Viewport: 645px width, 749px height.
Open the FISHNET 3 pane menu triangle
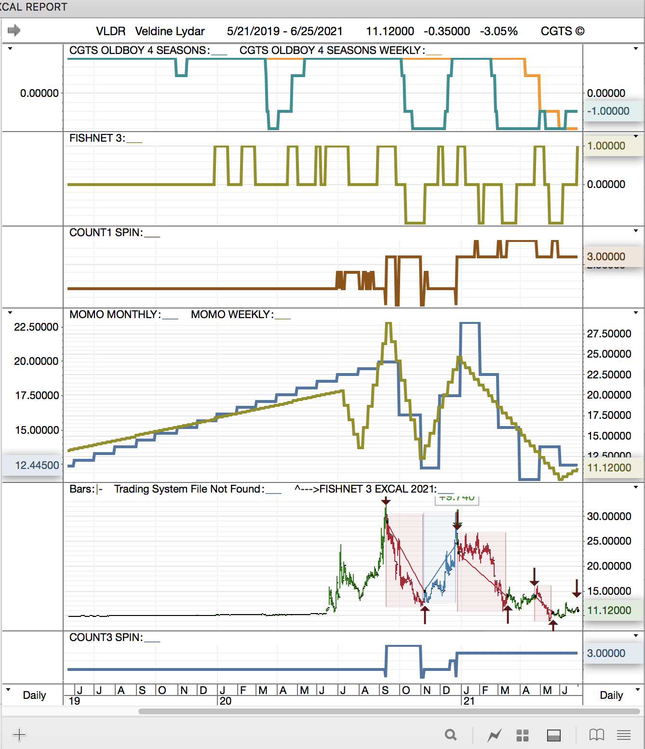[636, 136]
